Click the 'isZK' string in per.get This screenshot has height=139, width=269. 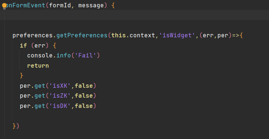(60, 95)
